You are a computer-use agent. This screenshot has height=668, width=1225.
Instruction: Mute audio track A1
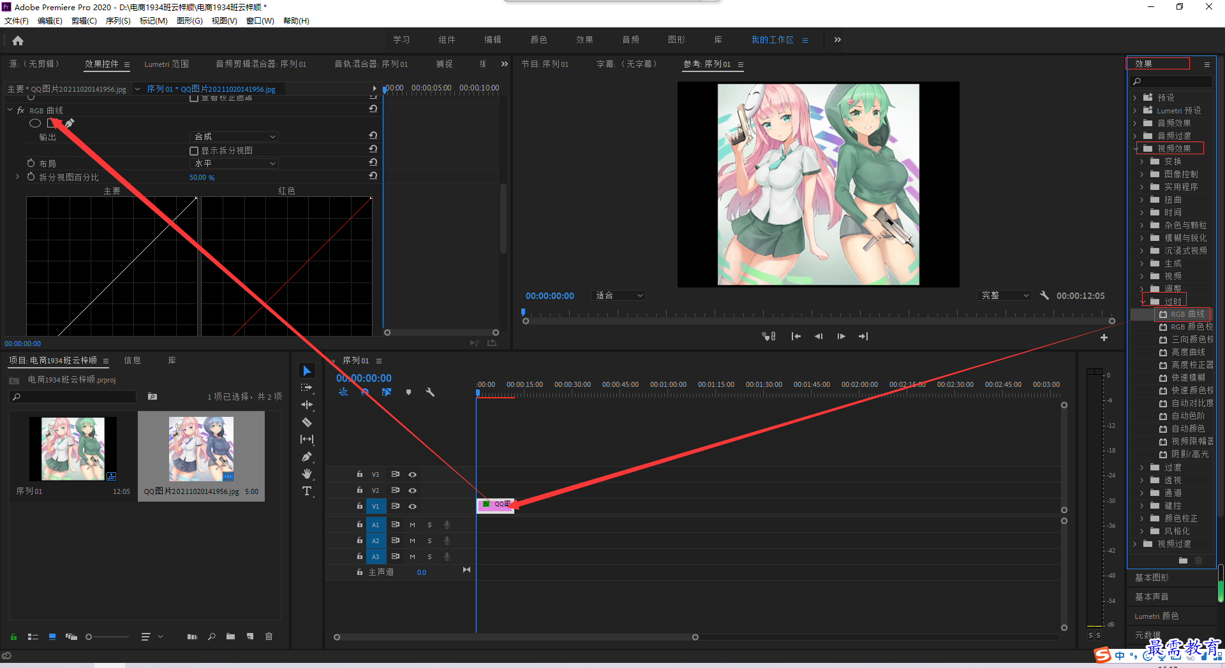click(x=412, y=525)
